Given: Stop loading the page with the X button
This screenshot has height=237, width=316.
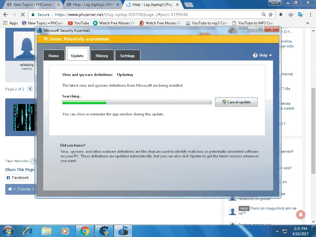Looking at the screenshot, I should pyautogui.click(x=23, y=15).
